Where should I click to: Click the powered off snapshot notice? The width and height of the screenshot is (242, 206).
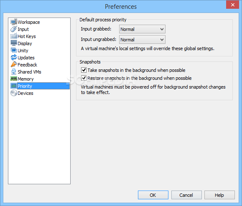coord(153,90)
